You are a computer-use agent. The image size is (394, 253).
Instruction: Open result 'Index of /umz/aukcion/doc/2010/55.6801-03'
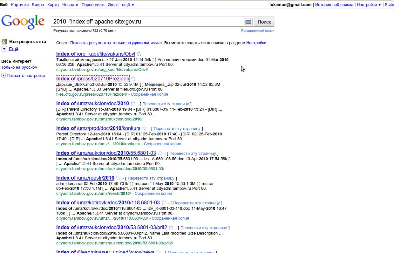point(106,153)
